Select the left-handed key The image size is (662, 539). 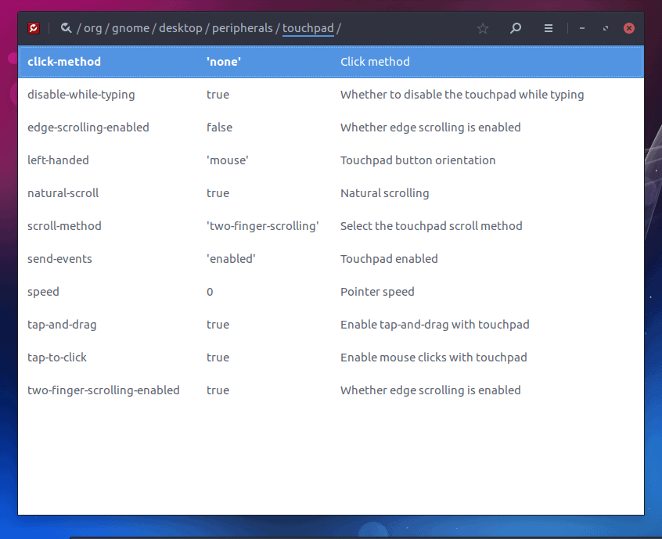tap(58, 160)
